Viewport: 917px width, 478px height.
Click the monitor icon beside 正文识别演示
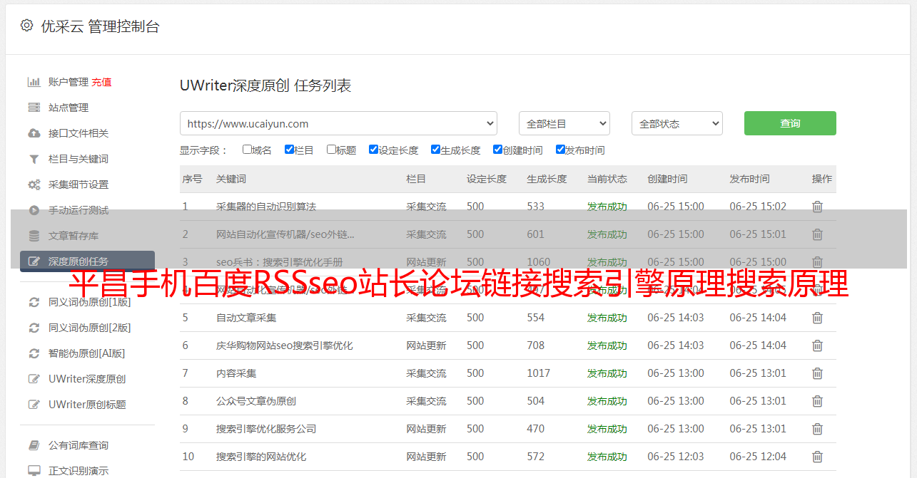[x=34, y=471]
